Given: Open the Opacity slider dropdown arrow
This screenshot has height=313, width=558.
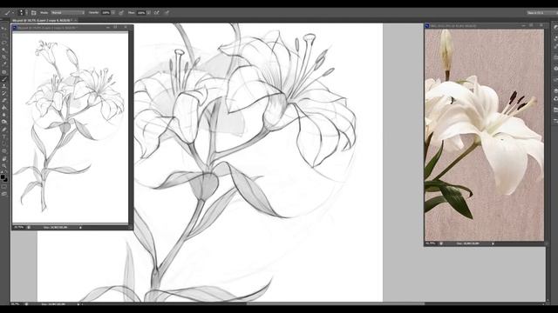Looking at the screenshot, I should 113,12.
